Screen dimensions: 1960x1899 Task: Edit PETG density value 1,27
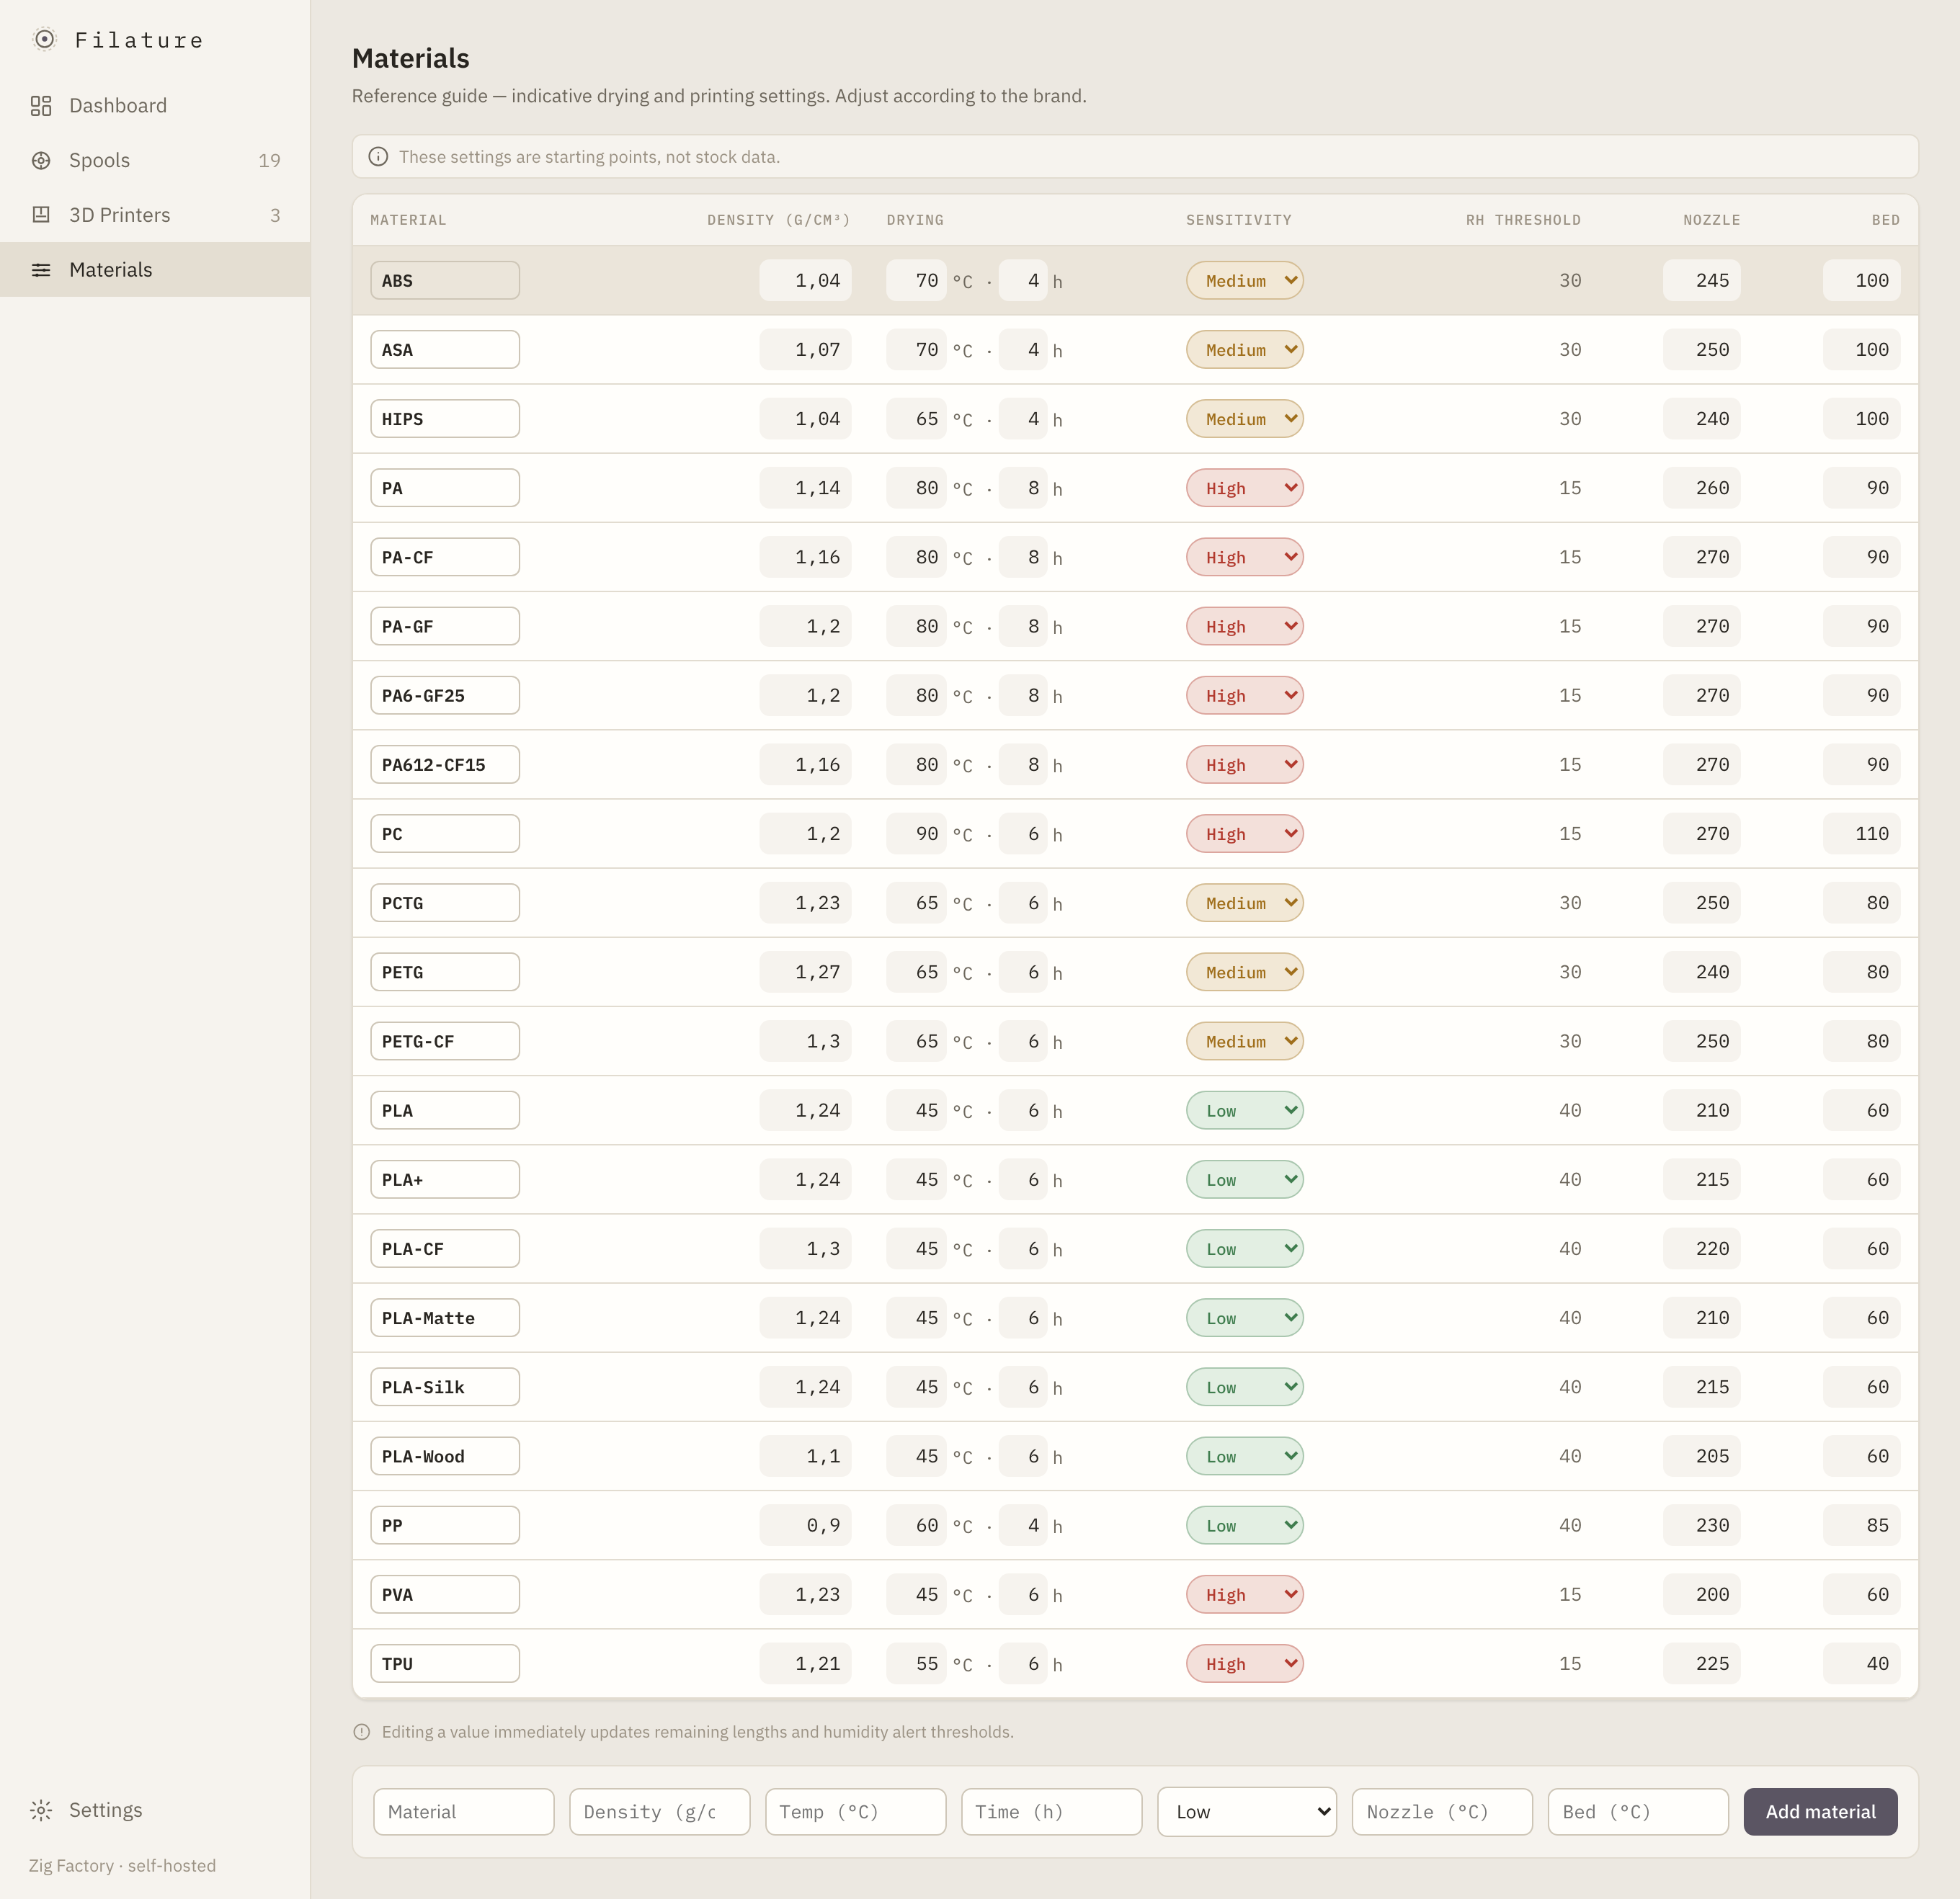805,972
